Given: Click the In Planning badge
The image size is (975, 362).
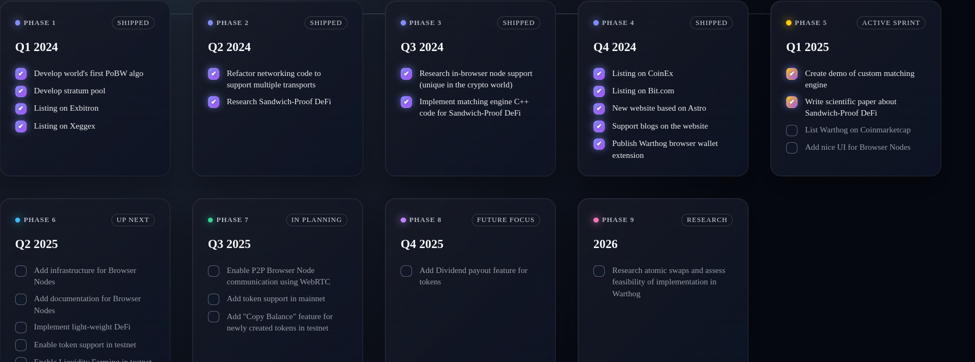Looking at the screenshot, I should 316,220.
